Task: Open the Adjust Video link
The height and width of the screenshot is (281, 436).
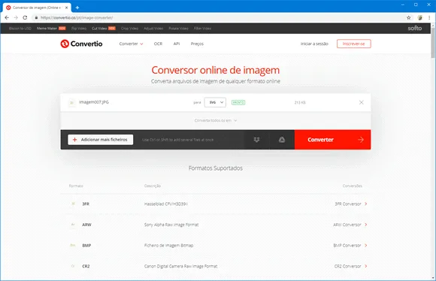Action: [x=153, y=29]
